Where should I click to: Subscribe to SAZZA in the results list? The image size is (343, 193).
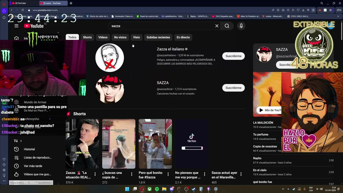point(233,88)
